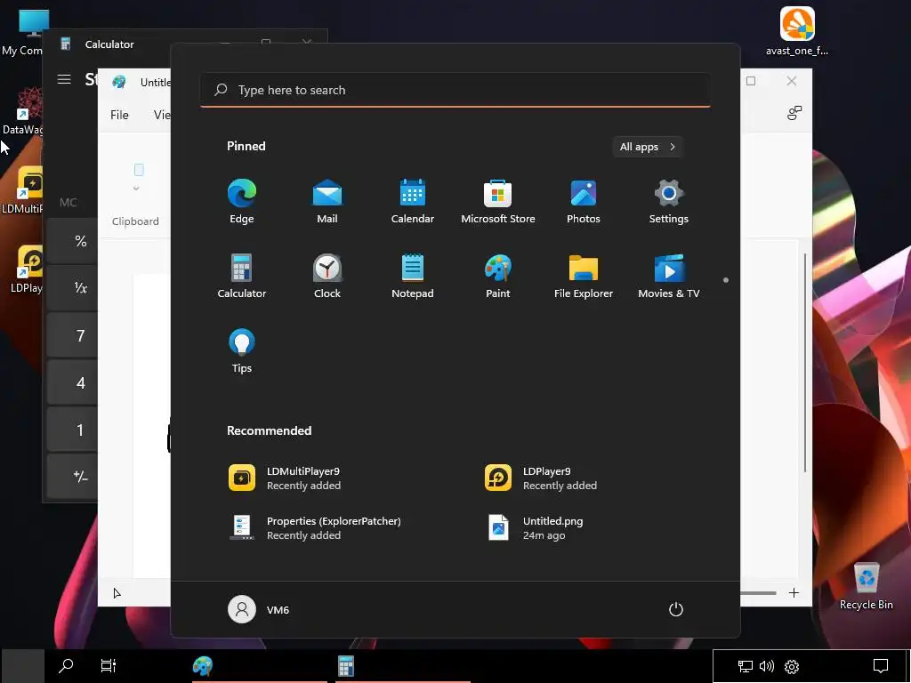Click the share icon in Paint window
This screenshot has width=911, height=683.
(x=794, y=113)
